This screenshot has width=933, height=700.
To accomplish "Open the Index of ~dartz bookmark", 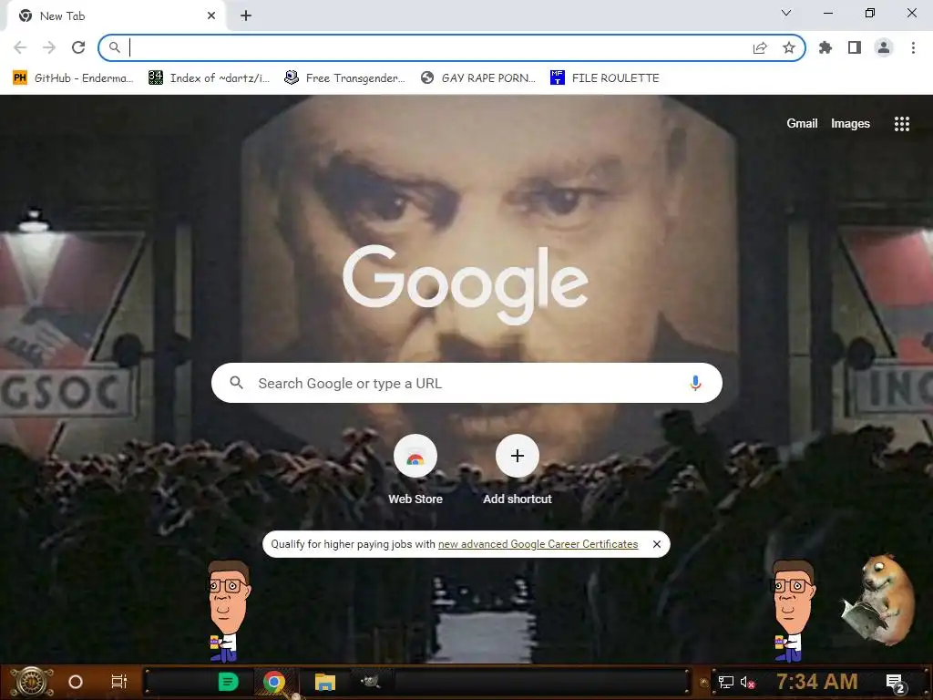I will [x=210, y=78].
